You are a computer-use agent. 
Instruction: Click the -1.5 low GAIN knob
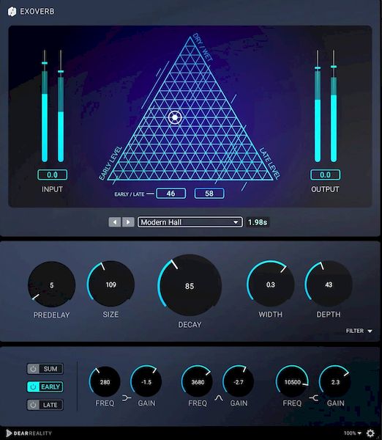[x=146, y=382]
